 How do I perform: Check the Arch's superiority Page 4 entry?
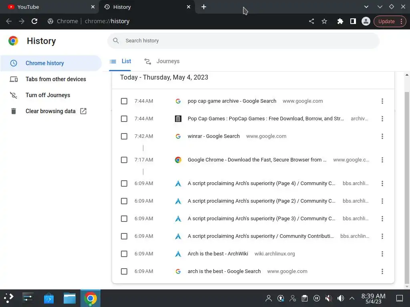(124, 183)
